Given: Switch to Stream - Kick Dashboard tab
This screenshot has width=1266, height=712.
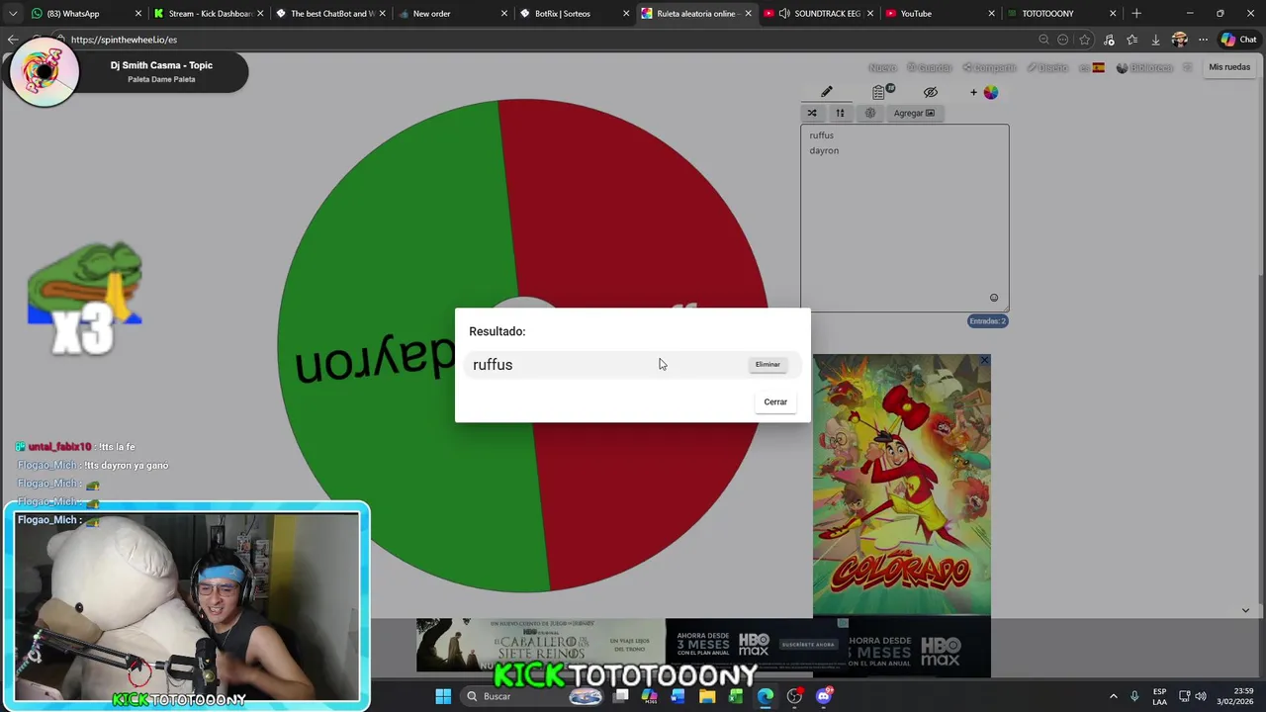Looking at the screenshot, I should pyautogui.click(x=208, y=14).
